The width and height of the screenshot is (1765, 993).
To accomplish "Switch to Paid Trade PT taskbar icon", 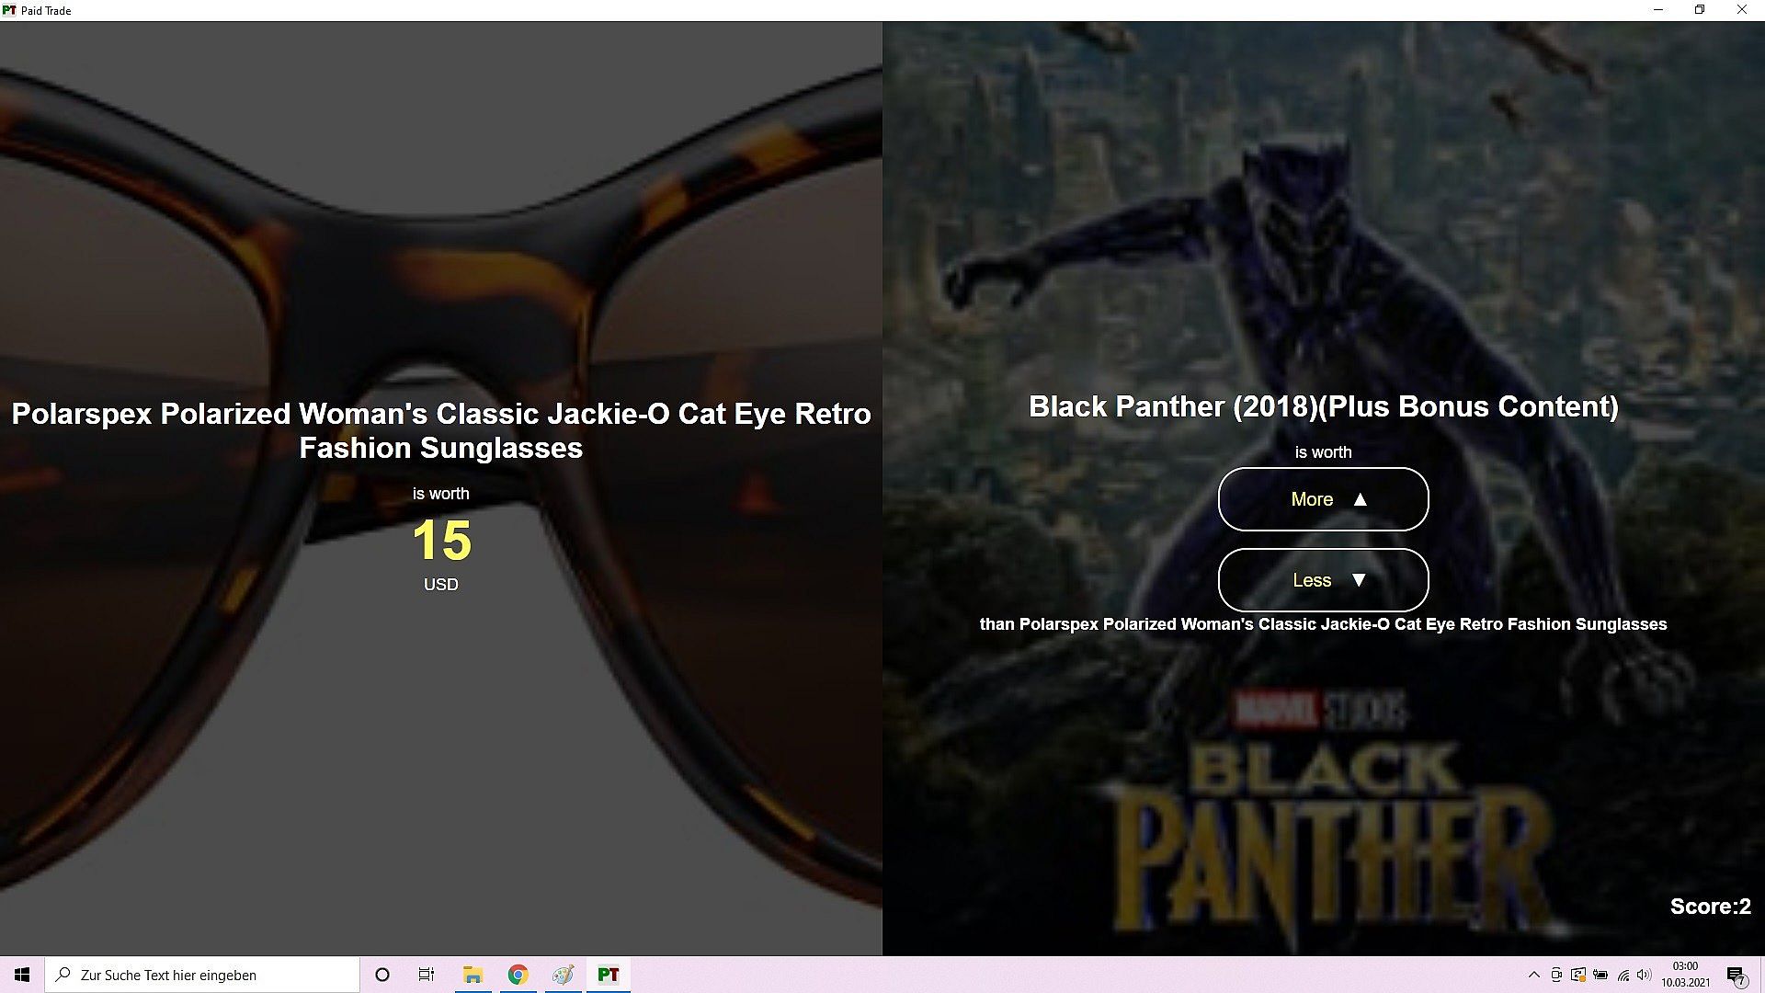I will [x=608, y=975].
